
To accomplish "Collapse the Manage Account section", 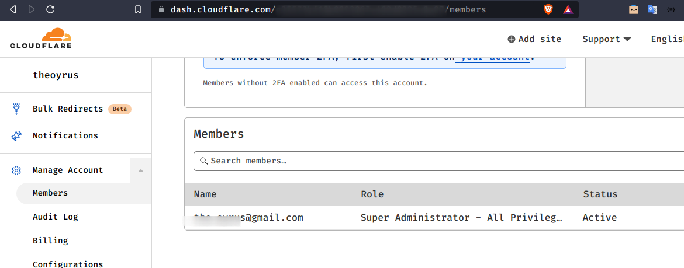I will 140,170.
